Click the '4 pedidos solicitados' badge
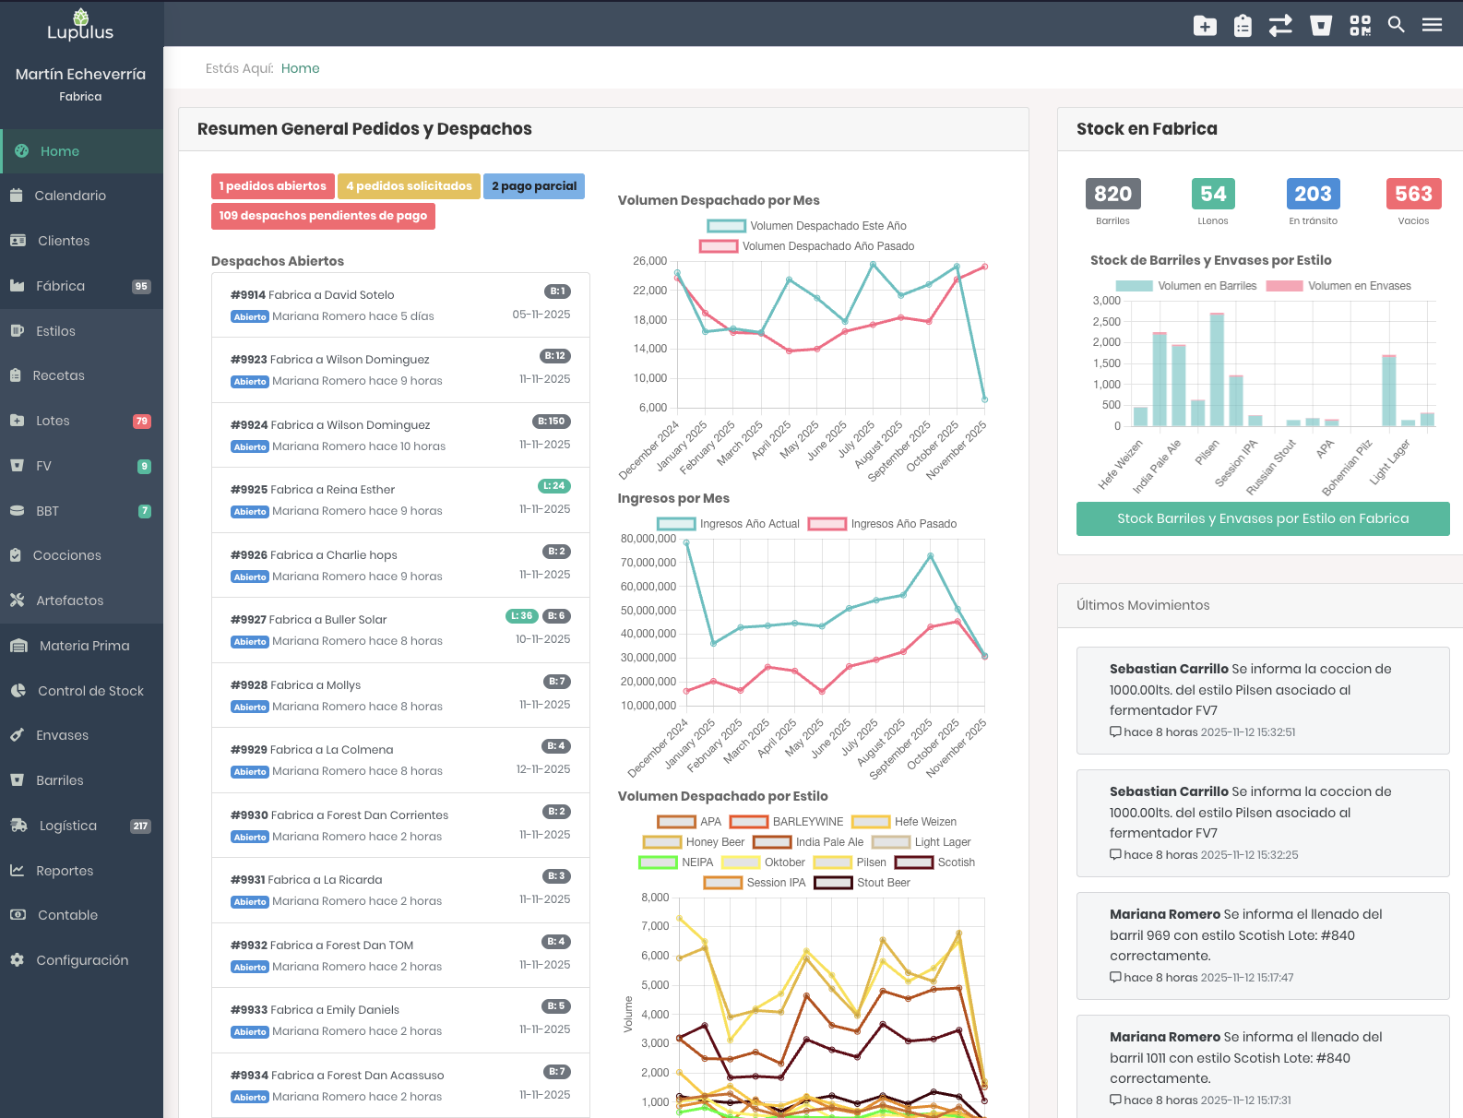This screenshot has width=1463, height=1118. point(409,186)
